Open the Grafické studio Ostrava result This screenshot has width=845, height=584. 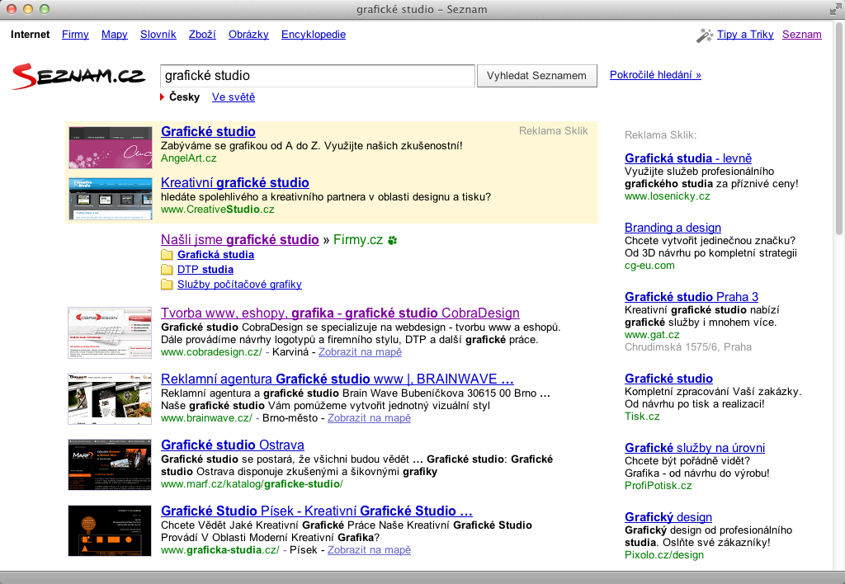click(232, 445)
